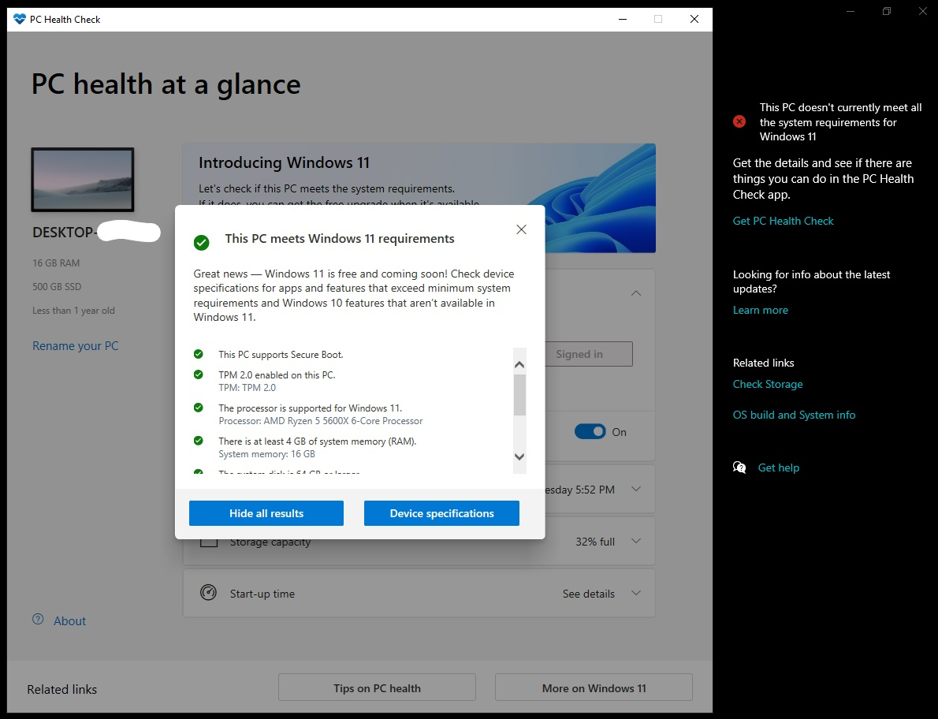Click the System memory: 16 GB line

point(266,454)
